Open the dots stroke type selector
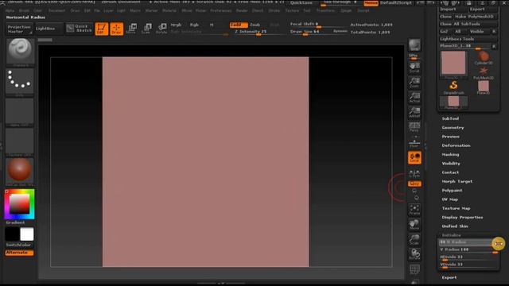 (x=19, y=80)
